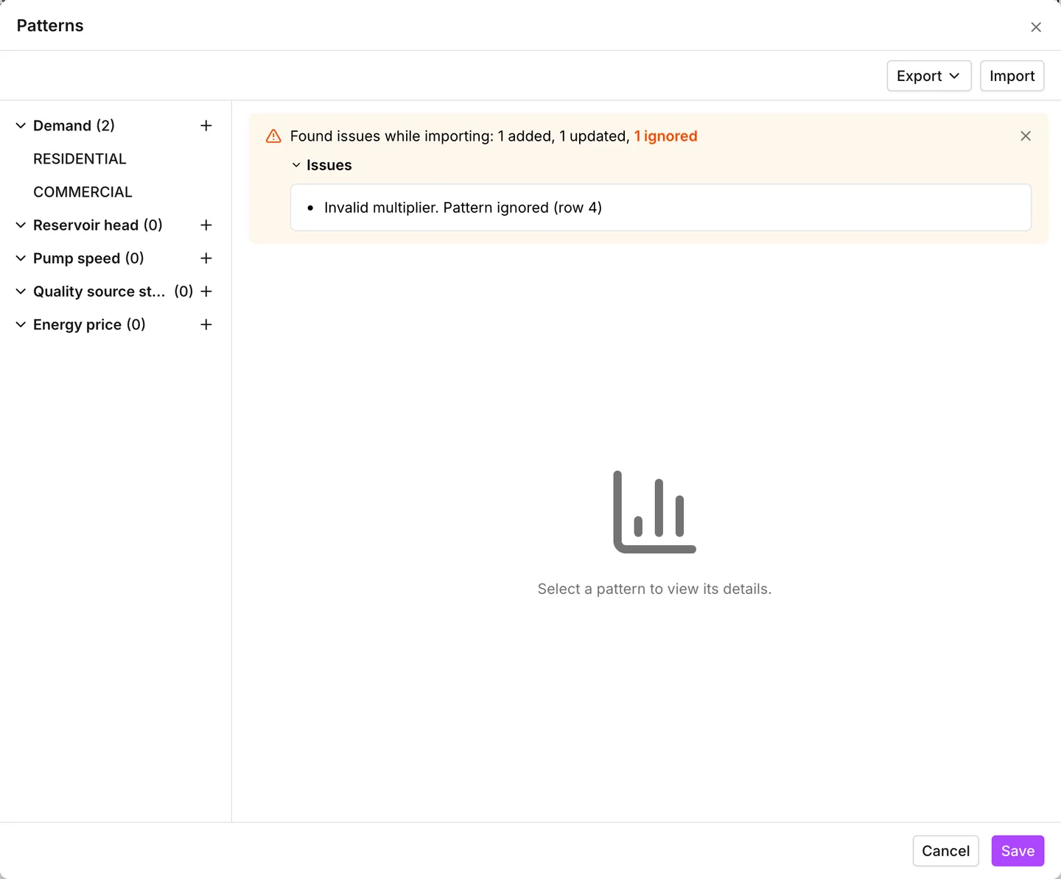The image size is (1061, 879).
Task: Collapse the Reservoir head section chevron
Action: tap(21, 225)
